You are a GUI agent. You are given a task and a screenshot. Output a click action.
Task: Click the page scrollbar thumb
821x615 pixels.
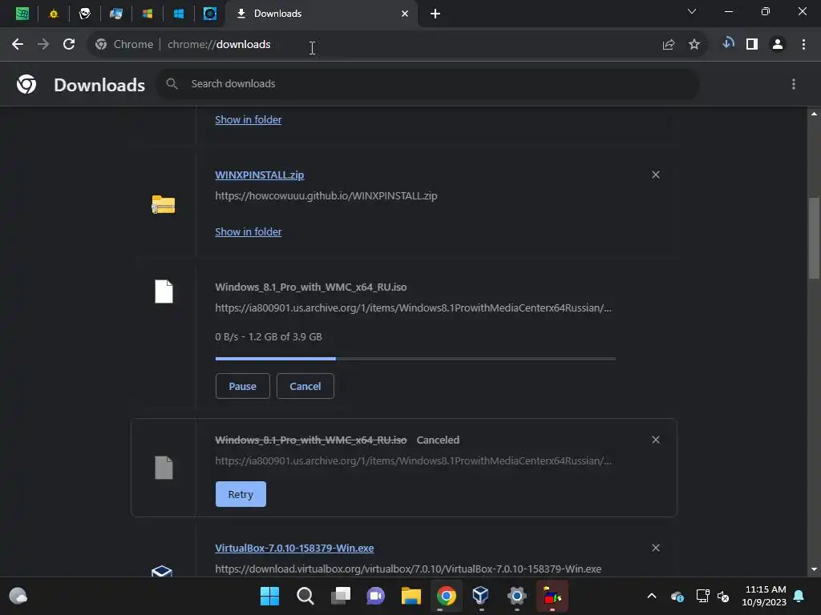[x=814, y=238]
